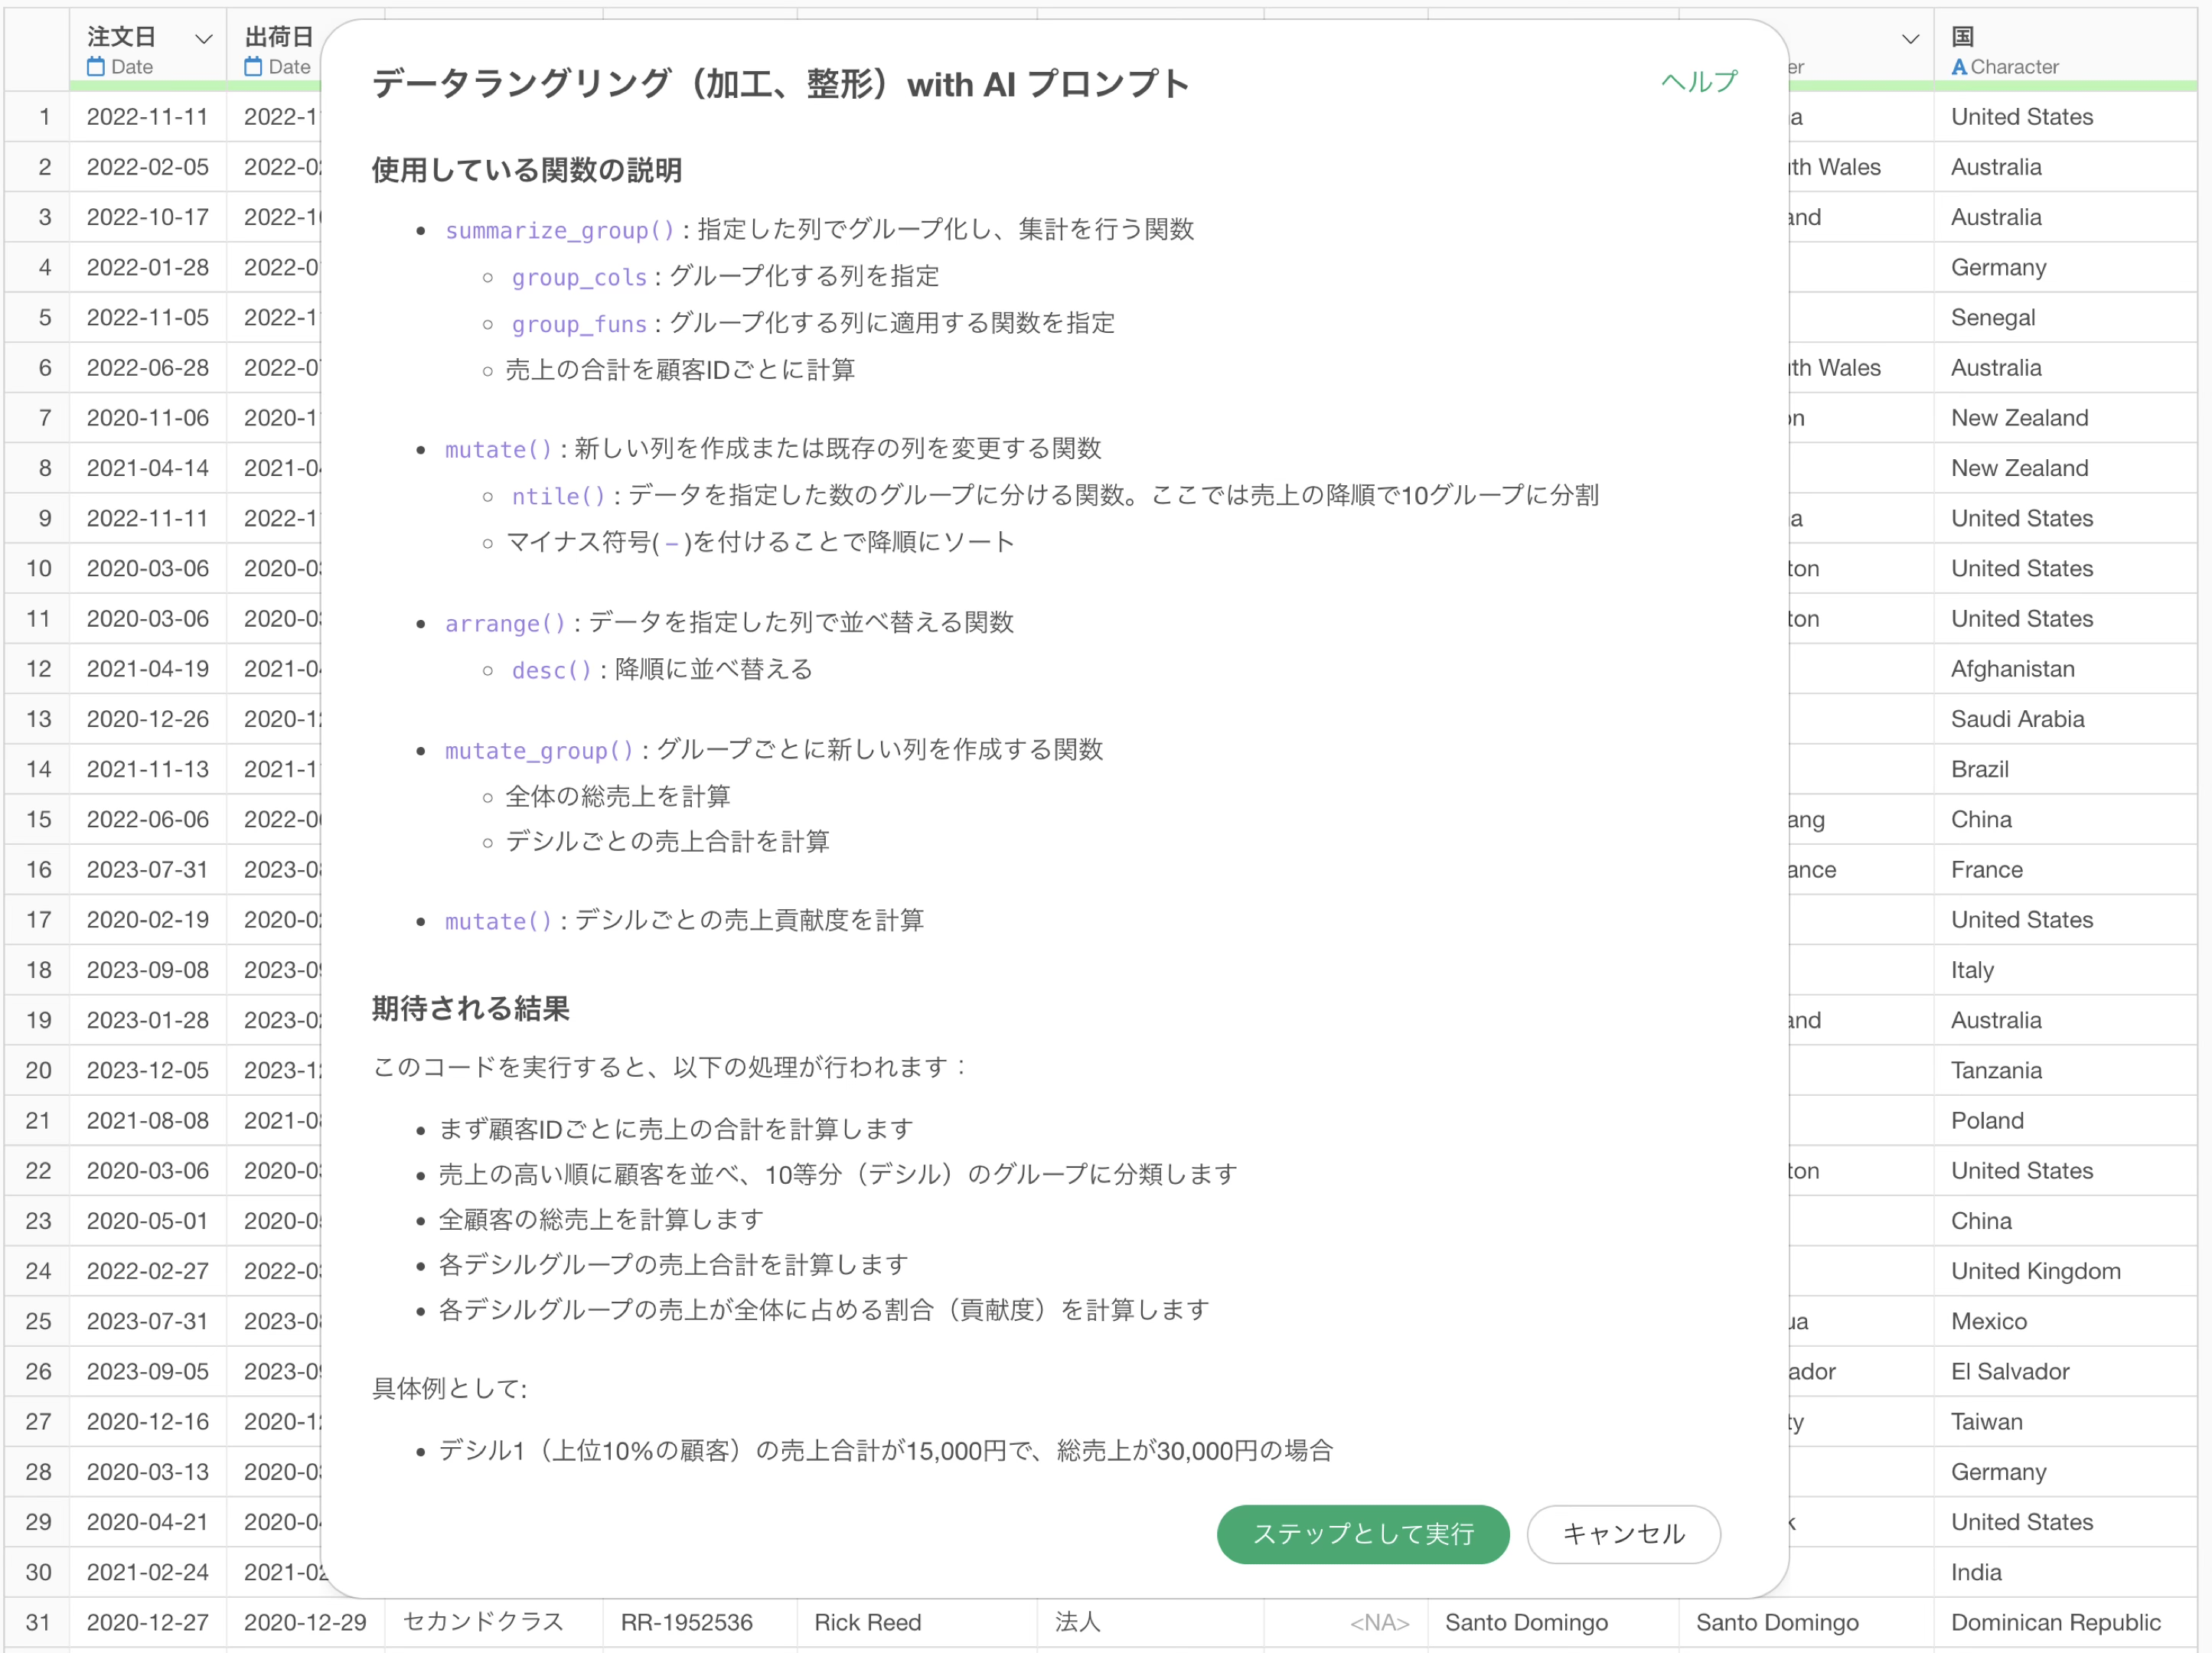
Task: Click the calendar Date icon under 注文日
Action: 96,67
